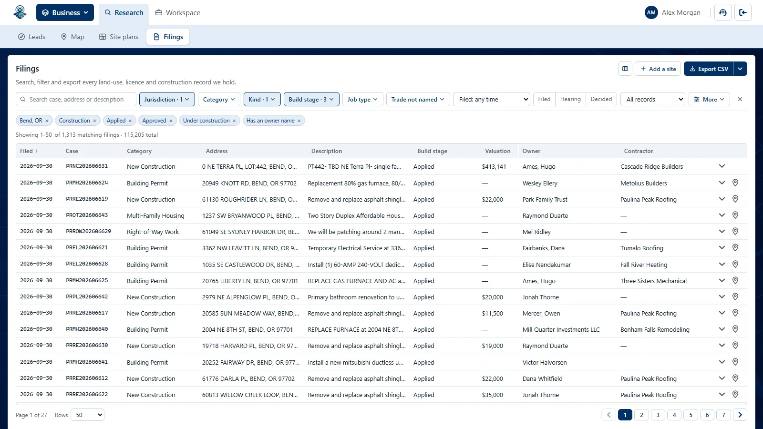Open the Jurisdiction filter dropdown
Image resolution: width=763 pixels, height=429 pixels.
167,99
